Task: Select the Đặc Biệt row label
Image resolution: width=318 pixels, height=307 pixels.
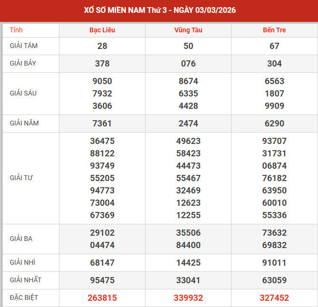Action: pos(24,297)
